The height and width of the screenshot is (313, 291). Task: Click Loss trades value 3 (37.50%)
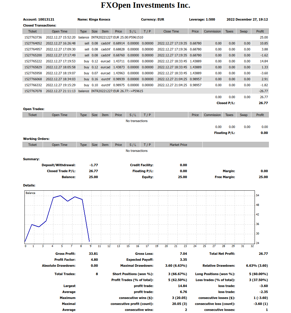258,280
